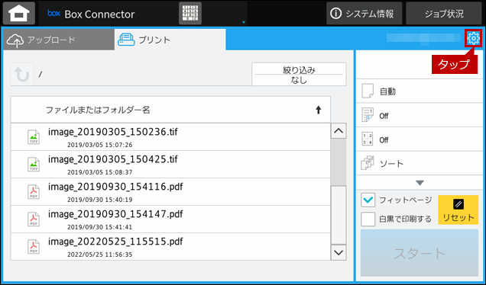Open the ソート output setting
The height and width of the screenshot is (285, 486).
pos(420,164)
